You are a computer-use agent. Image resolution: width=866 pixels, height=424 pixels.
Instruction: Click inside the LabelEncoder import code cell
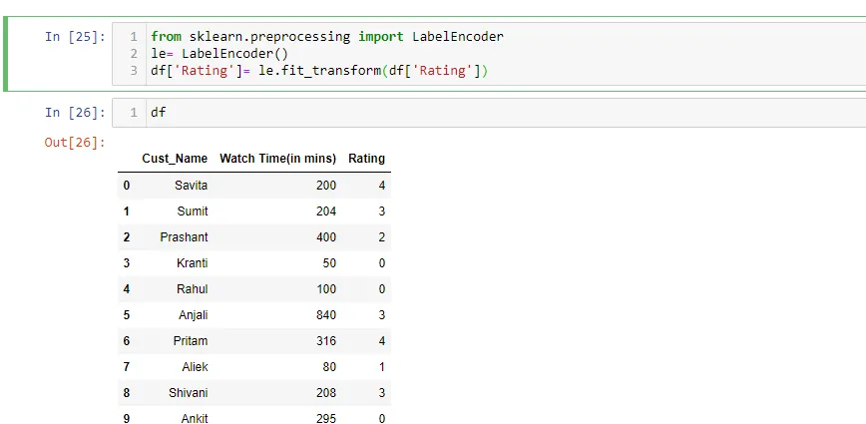489,54
